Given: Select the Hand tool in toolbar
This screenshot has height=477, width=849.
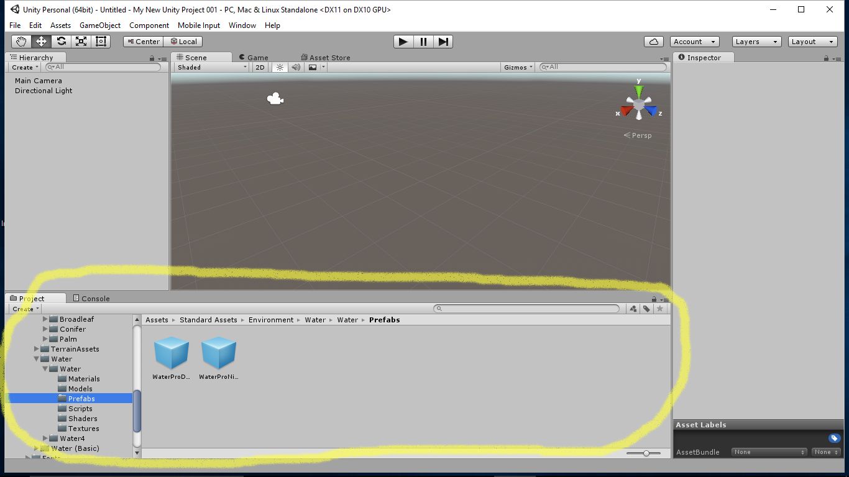Looking at the screenshot, I should (x=21, y=42).
